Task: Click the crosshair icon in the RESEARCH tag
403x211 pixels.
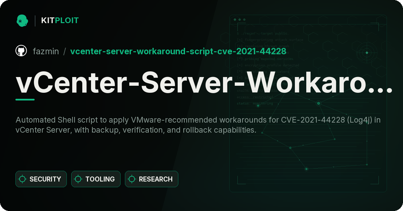Action: (132, 179)
